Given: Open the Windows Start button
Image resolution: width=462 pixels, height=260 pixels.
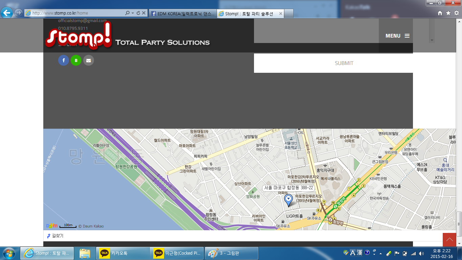Looking at the screenshot, I should tap(9, 253).
